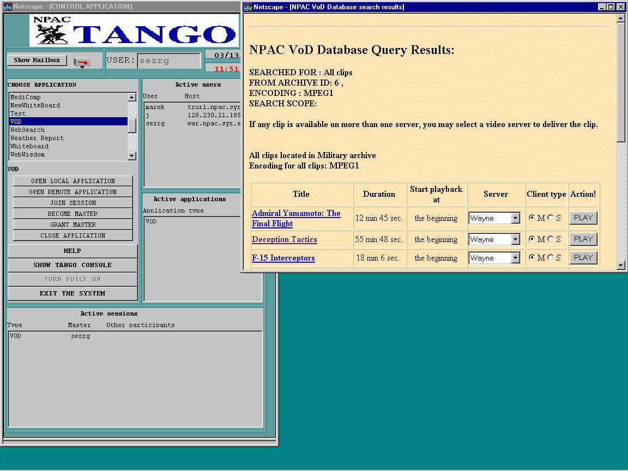Click Duration cell 55 min 48 sec.

tap(379, 239)
